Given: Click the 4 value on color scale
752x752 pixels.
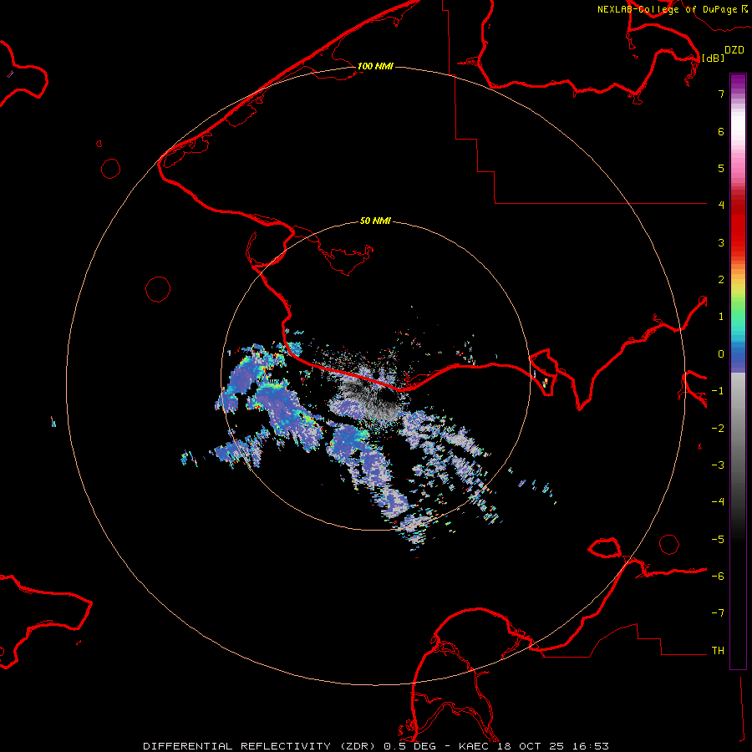Looking at the screenshot, I should pyautogui.click(x=721, y=205).
